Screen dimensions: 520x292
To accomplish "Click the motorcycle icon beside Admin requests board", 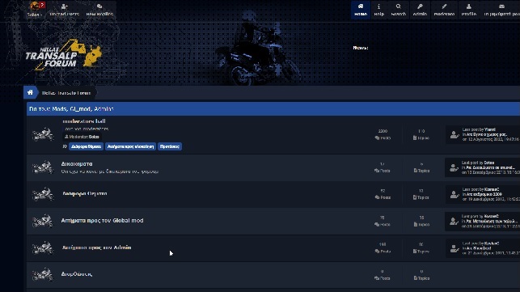I will tap(43, 248).
